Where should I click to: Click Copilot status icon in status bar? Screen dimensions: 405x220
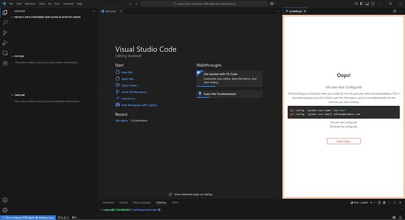pos(394,218)
